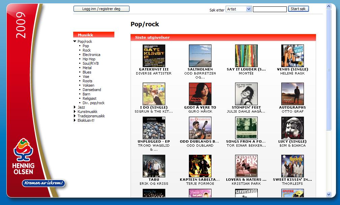This screenshot has height=205, width=340.
Task: Open Unplugged EP cover image
Action: [154, 128]
